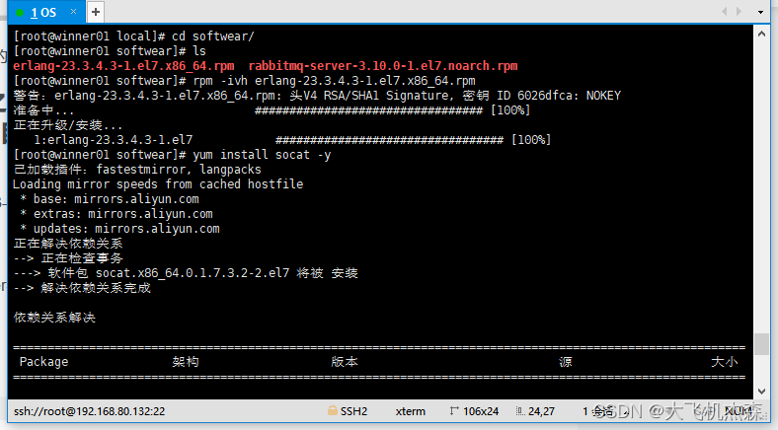Click the cursor position icon in status bar
The image size is (778, 430).
(520, 410)
